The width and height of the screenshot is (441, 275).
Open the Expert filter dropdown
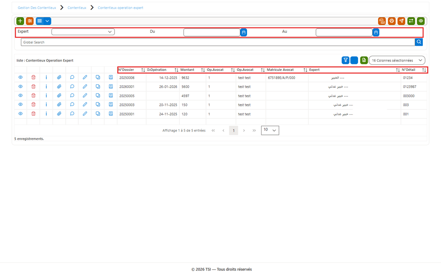tap(83, 32)
